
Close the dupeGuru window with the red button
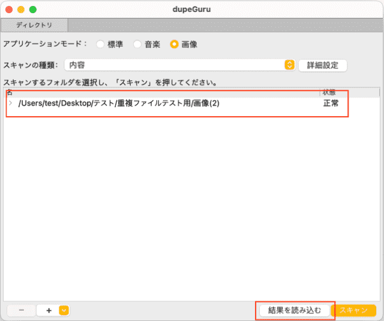pos(9,10)
